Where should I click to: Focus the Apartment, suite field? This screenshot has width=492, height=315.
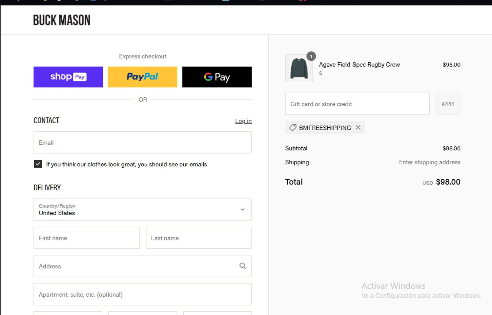[143, 294]
